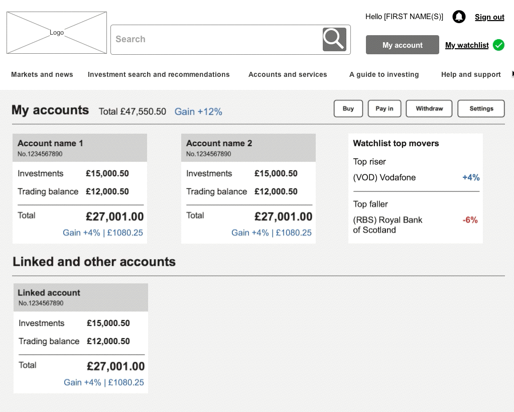Open Markets and news menu
The height and width of the screenshot is (412, 514).
[x=42, y=74]
